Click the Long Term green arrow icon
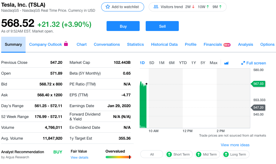 226,154
